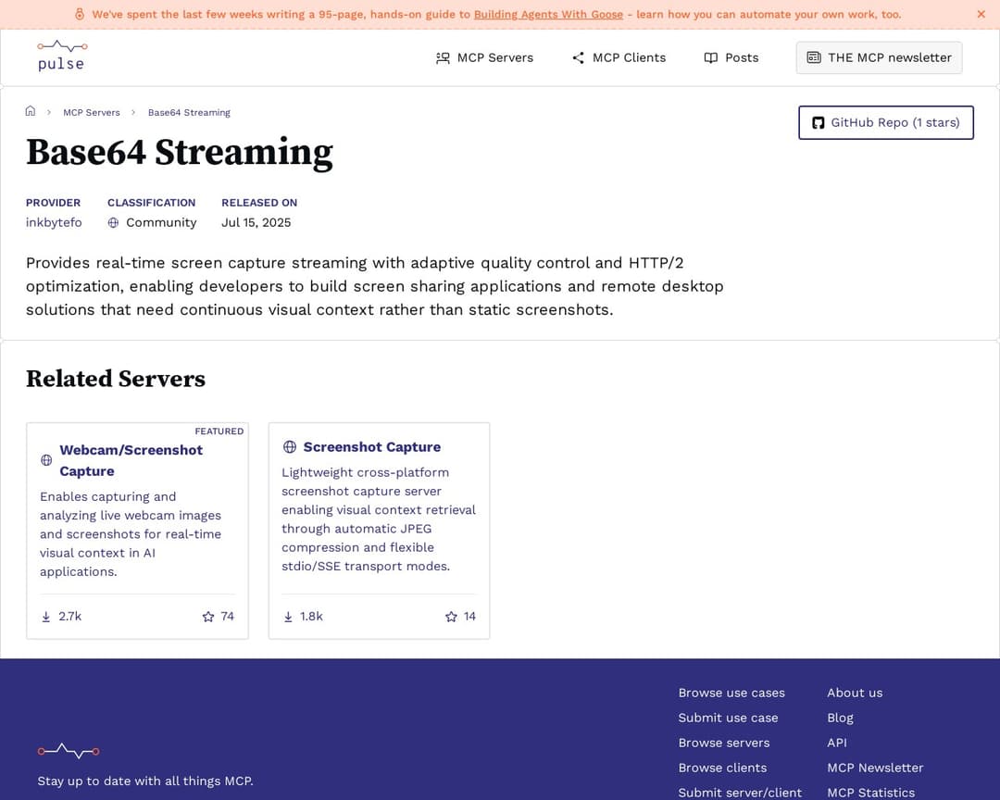Open MCP Clients navigation item

point(619,57)
